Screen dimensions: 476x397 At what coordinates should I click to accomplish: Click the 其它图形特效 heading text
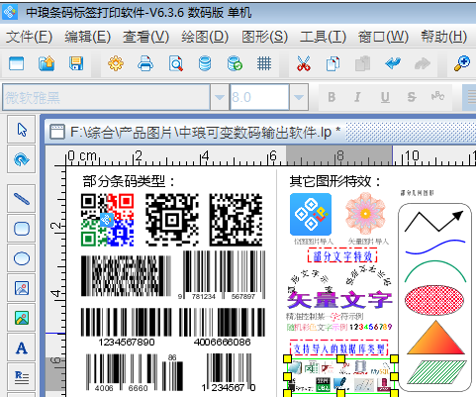[335, 181]
